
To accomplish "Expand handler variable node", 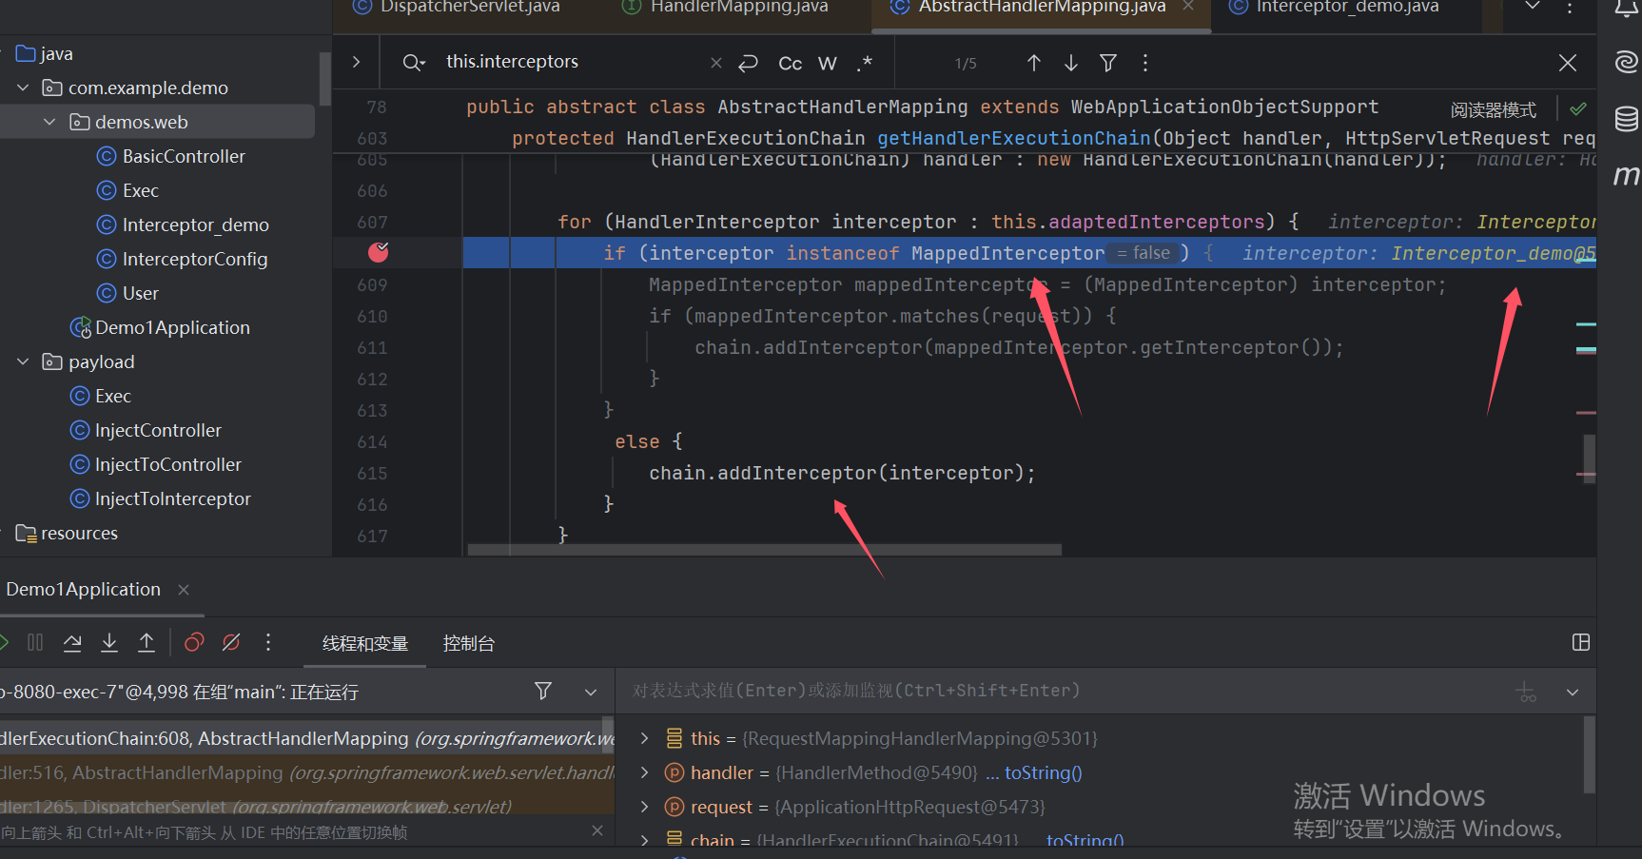I will click(645, 772).
